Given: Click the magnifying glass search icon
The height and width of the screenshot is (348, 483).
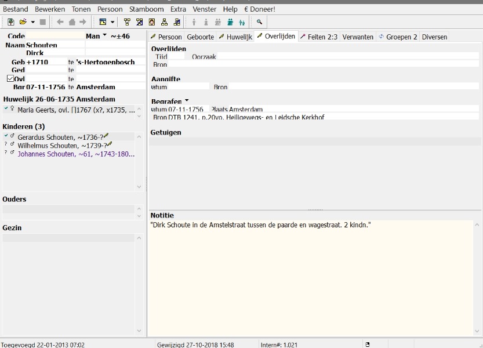Looking at the screenshot, I should point(259,22).
